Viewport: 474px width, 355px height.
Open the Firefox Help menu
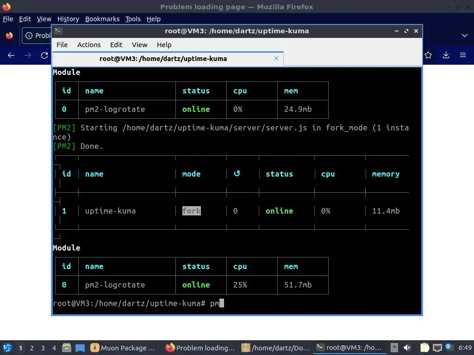click(154, 19)
